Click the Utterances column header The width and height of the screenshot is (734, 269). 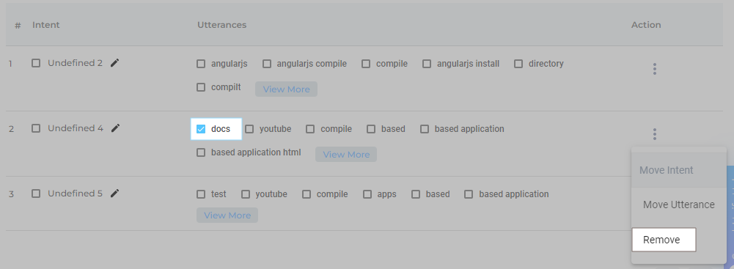tap(222, 25)
